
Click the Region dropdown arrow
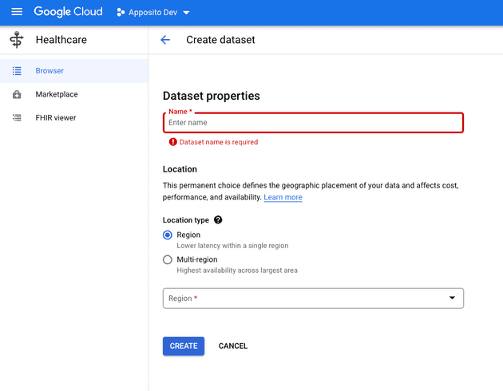click(452, 298)
